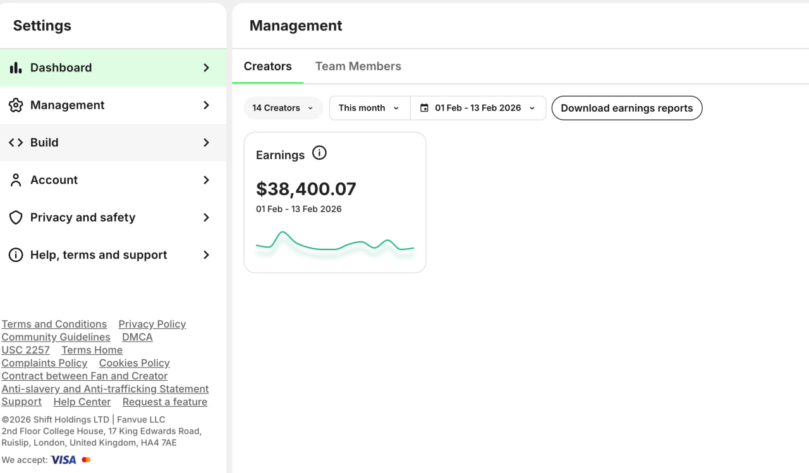Viewport: 809px width, 473px height.
Task: Click the calendar icon in date range
Action: [424, 108]
